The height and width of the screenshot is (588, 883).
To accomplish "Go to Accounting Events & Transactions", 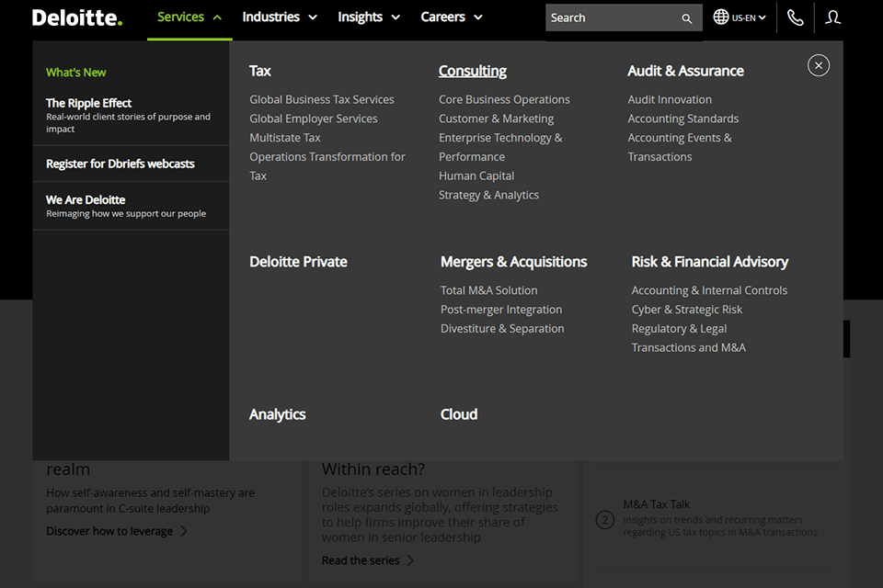I will 680,147.
